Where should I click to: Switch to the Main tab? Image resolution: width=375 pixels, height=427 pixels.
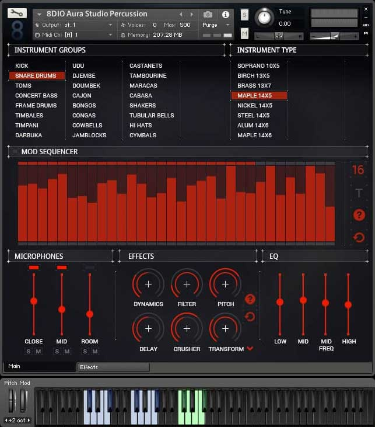[x=40, y=366]
